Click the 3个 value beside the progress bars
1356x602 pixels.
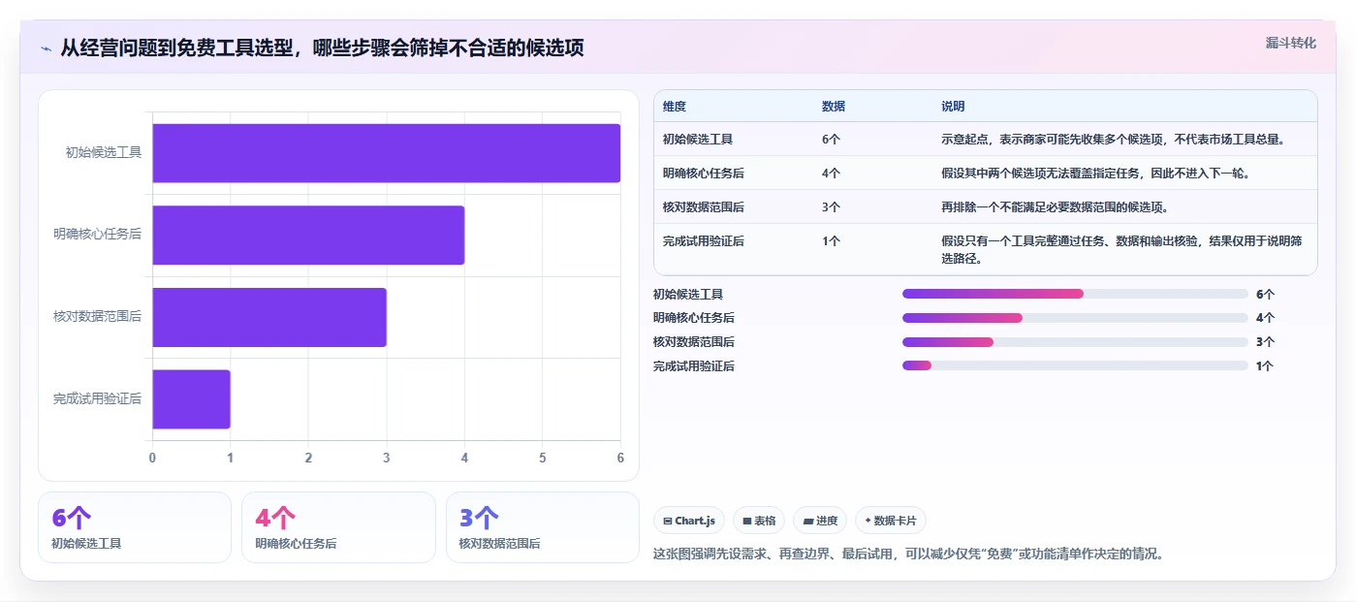1265,342
